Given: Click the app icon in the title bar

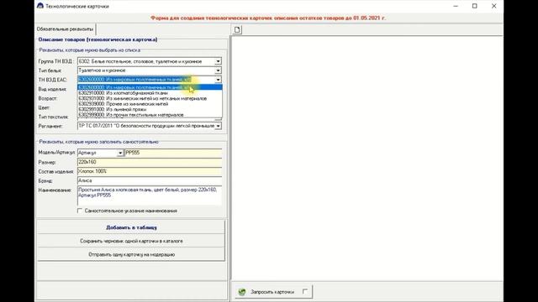Looking at the screenshot, I should click(40, 6).
